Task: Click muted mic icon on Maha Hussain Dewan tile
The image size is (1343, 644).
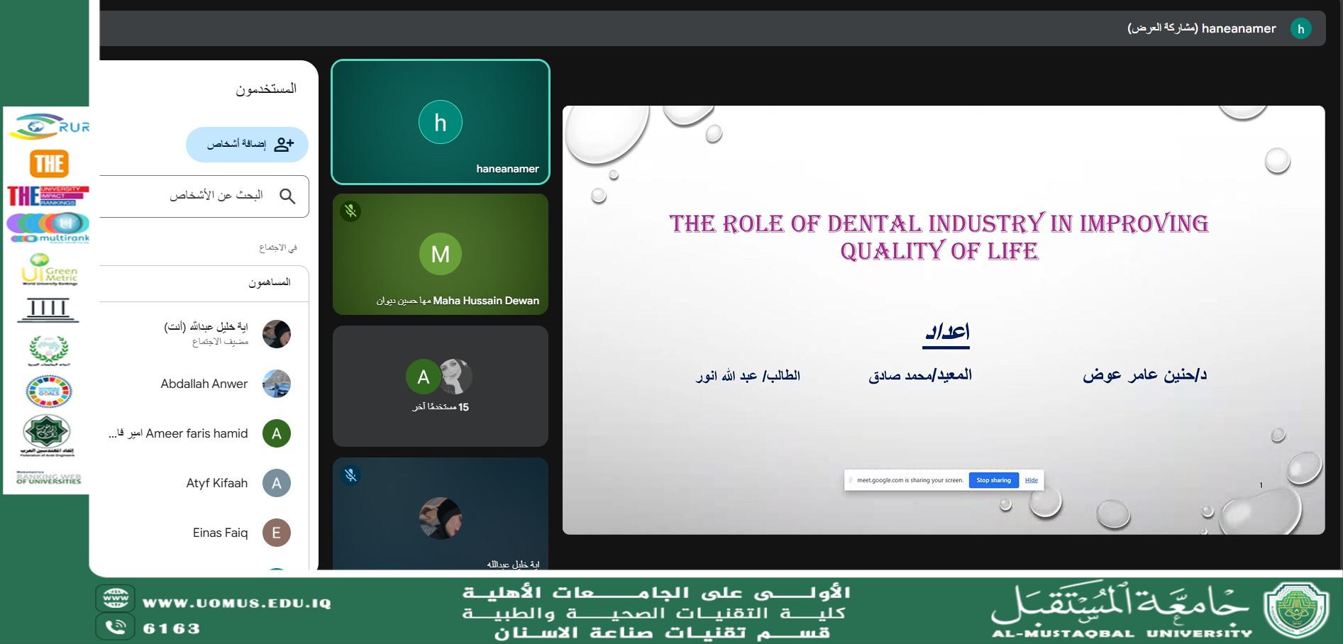Action: [350, 211]
